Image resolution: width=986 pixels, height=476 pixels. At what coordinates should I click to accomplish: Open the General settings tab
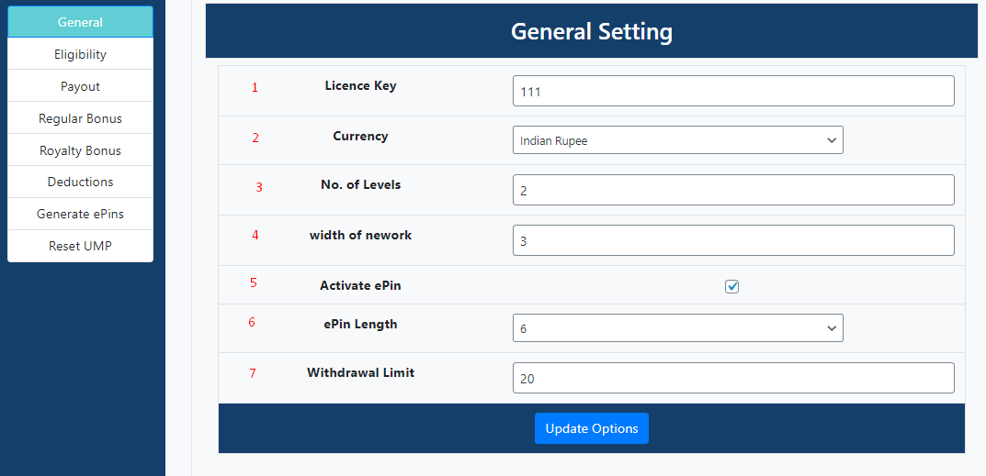[80, 22]
